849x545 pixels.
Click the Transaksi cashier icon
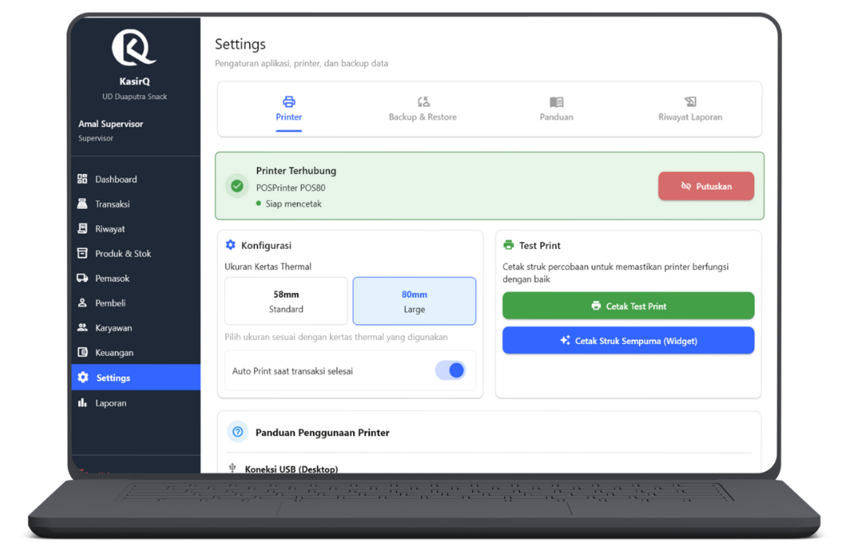pyautogui.click(x=83, y=204)
